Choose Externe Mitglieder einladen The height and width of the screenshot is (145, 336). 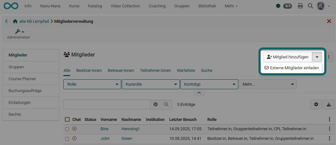click(291, 68)
